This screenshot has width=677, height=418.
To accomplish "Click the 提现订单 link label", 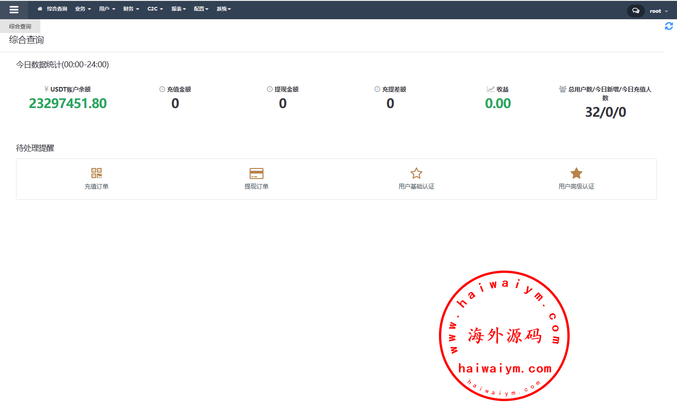I will (256, 186).
